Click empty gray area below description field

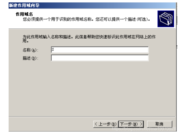[x=92, y=88]
